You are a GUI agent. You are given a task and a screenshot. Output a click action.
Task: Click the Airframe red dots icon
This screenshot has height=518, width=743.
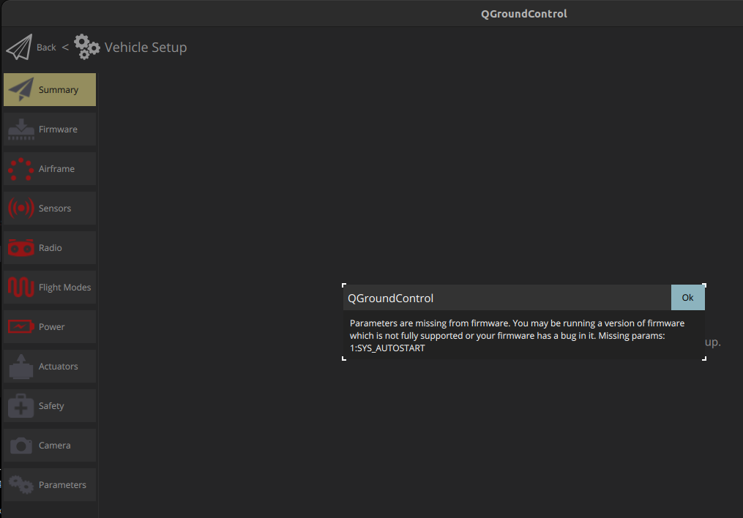point(20,168)
